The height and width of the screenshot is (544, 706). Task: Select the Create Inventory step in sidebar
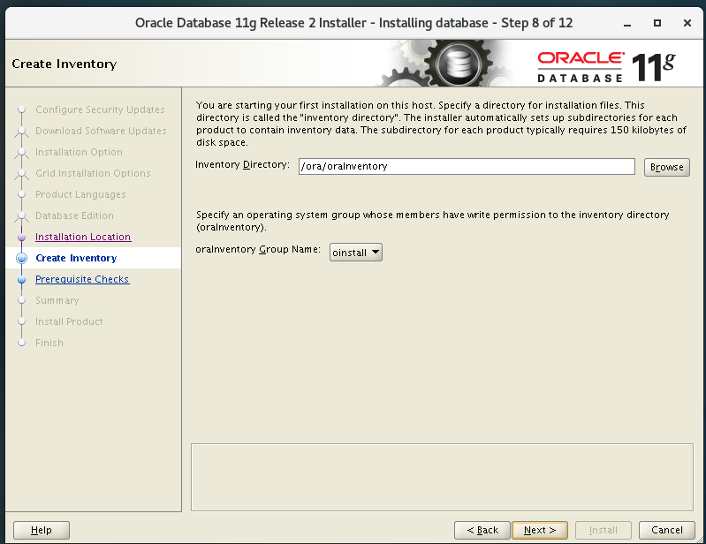(76, 258)
